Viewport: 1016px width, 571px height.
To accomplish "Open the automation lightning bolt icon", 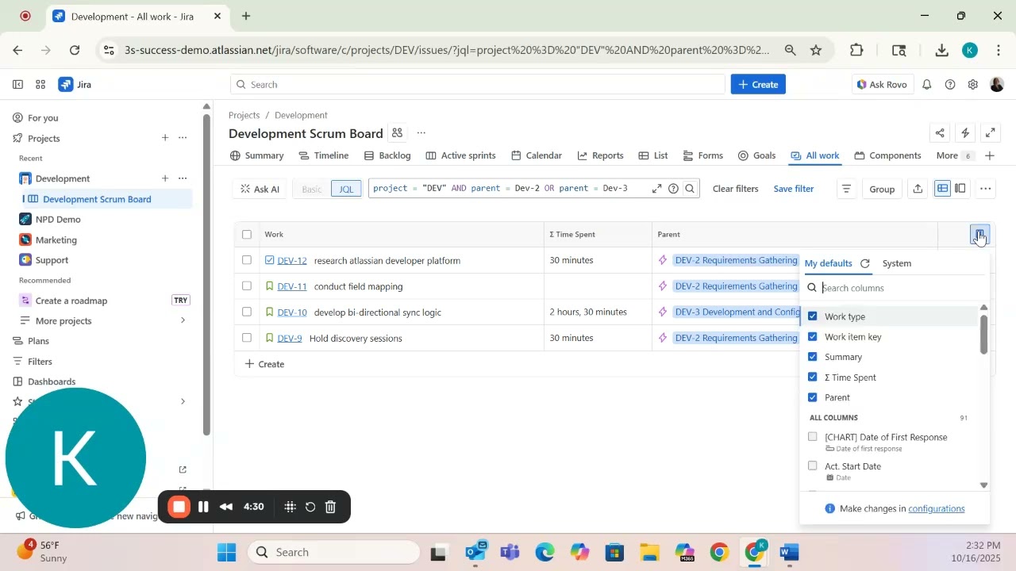I will [965, 133].
